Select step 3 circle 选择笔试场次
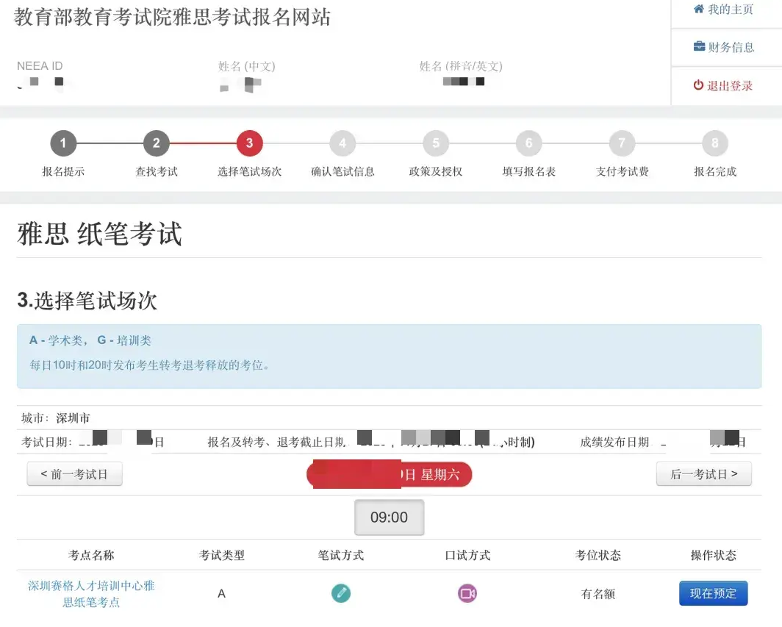Screen dimensions: 782x627 (x=249, y=143)
